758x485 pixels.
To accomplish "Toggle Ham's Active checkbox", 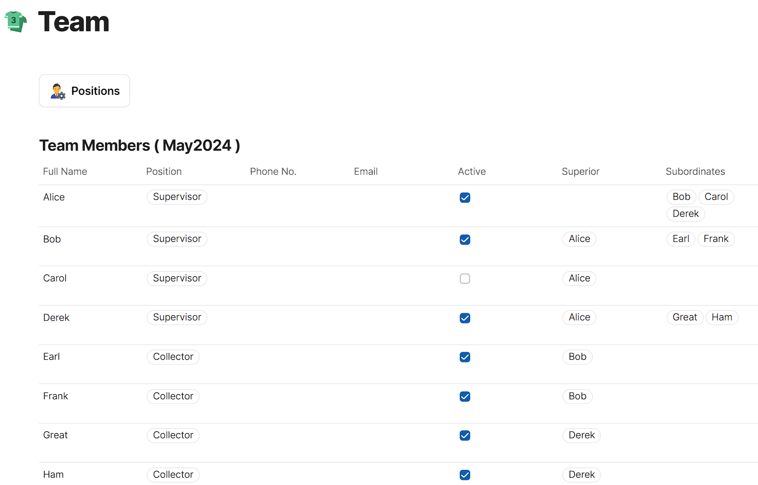I will pyautogui.click(x=465, y=475).
